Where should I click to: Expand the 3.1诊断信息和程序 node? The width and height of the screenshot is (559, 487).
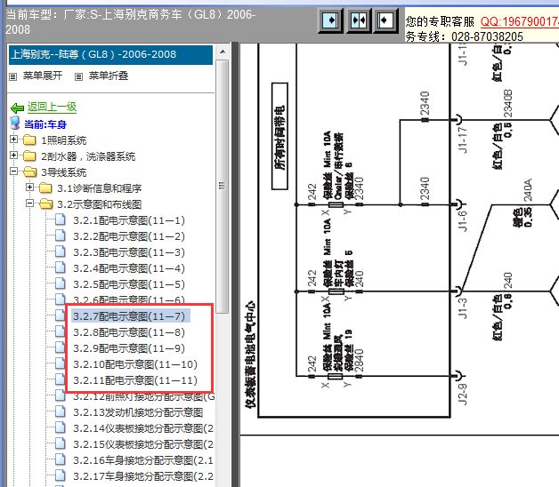30,188
